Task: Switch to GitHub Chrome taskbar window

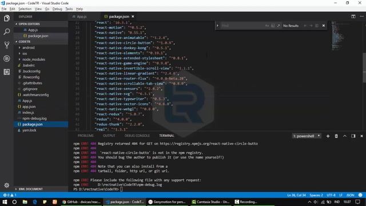Action: [82, 202]
